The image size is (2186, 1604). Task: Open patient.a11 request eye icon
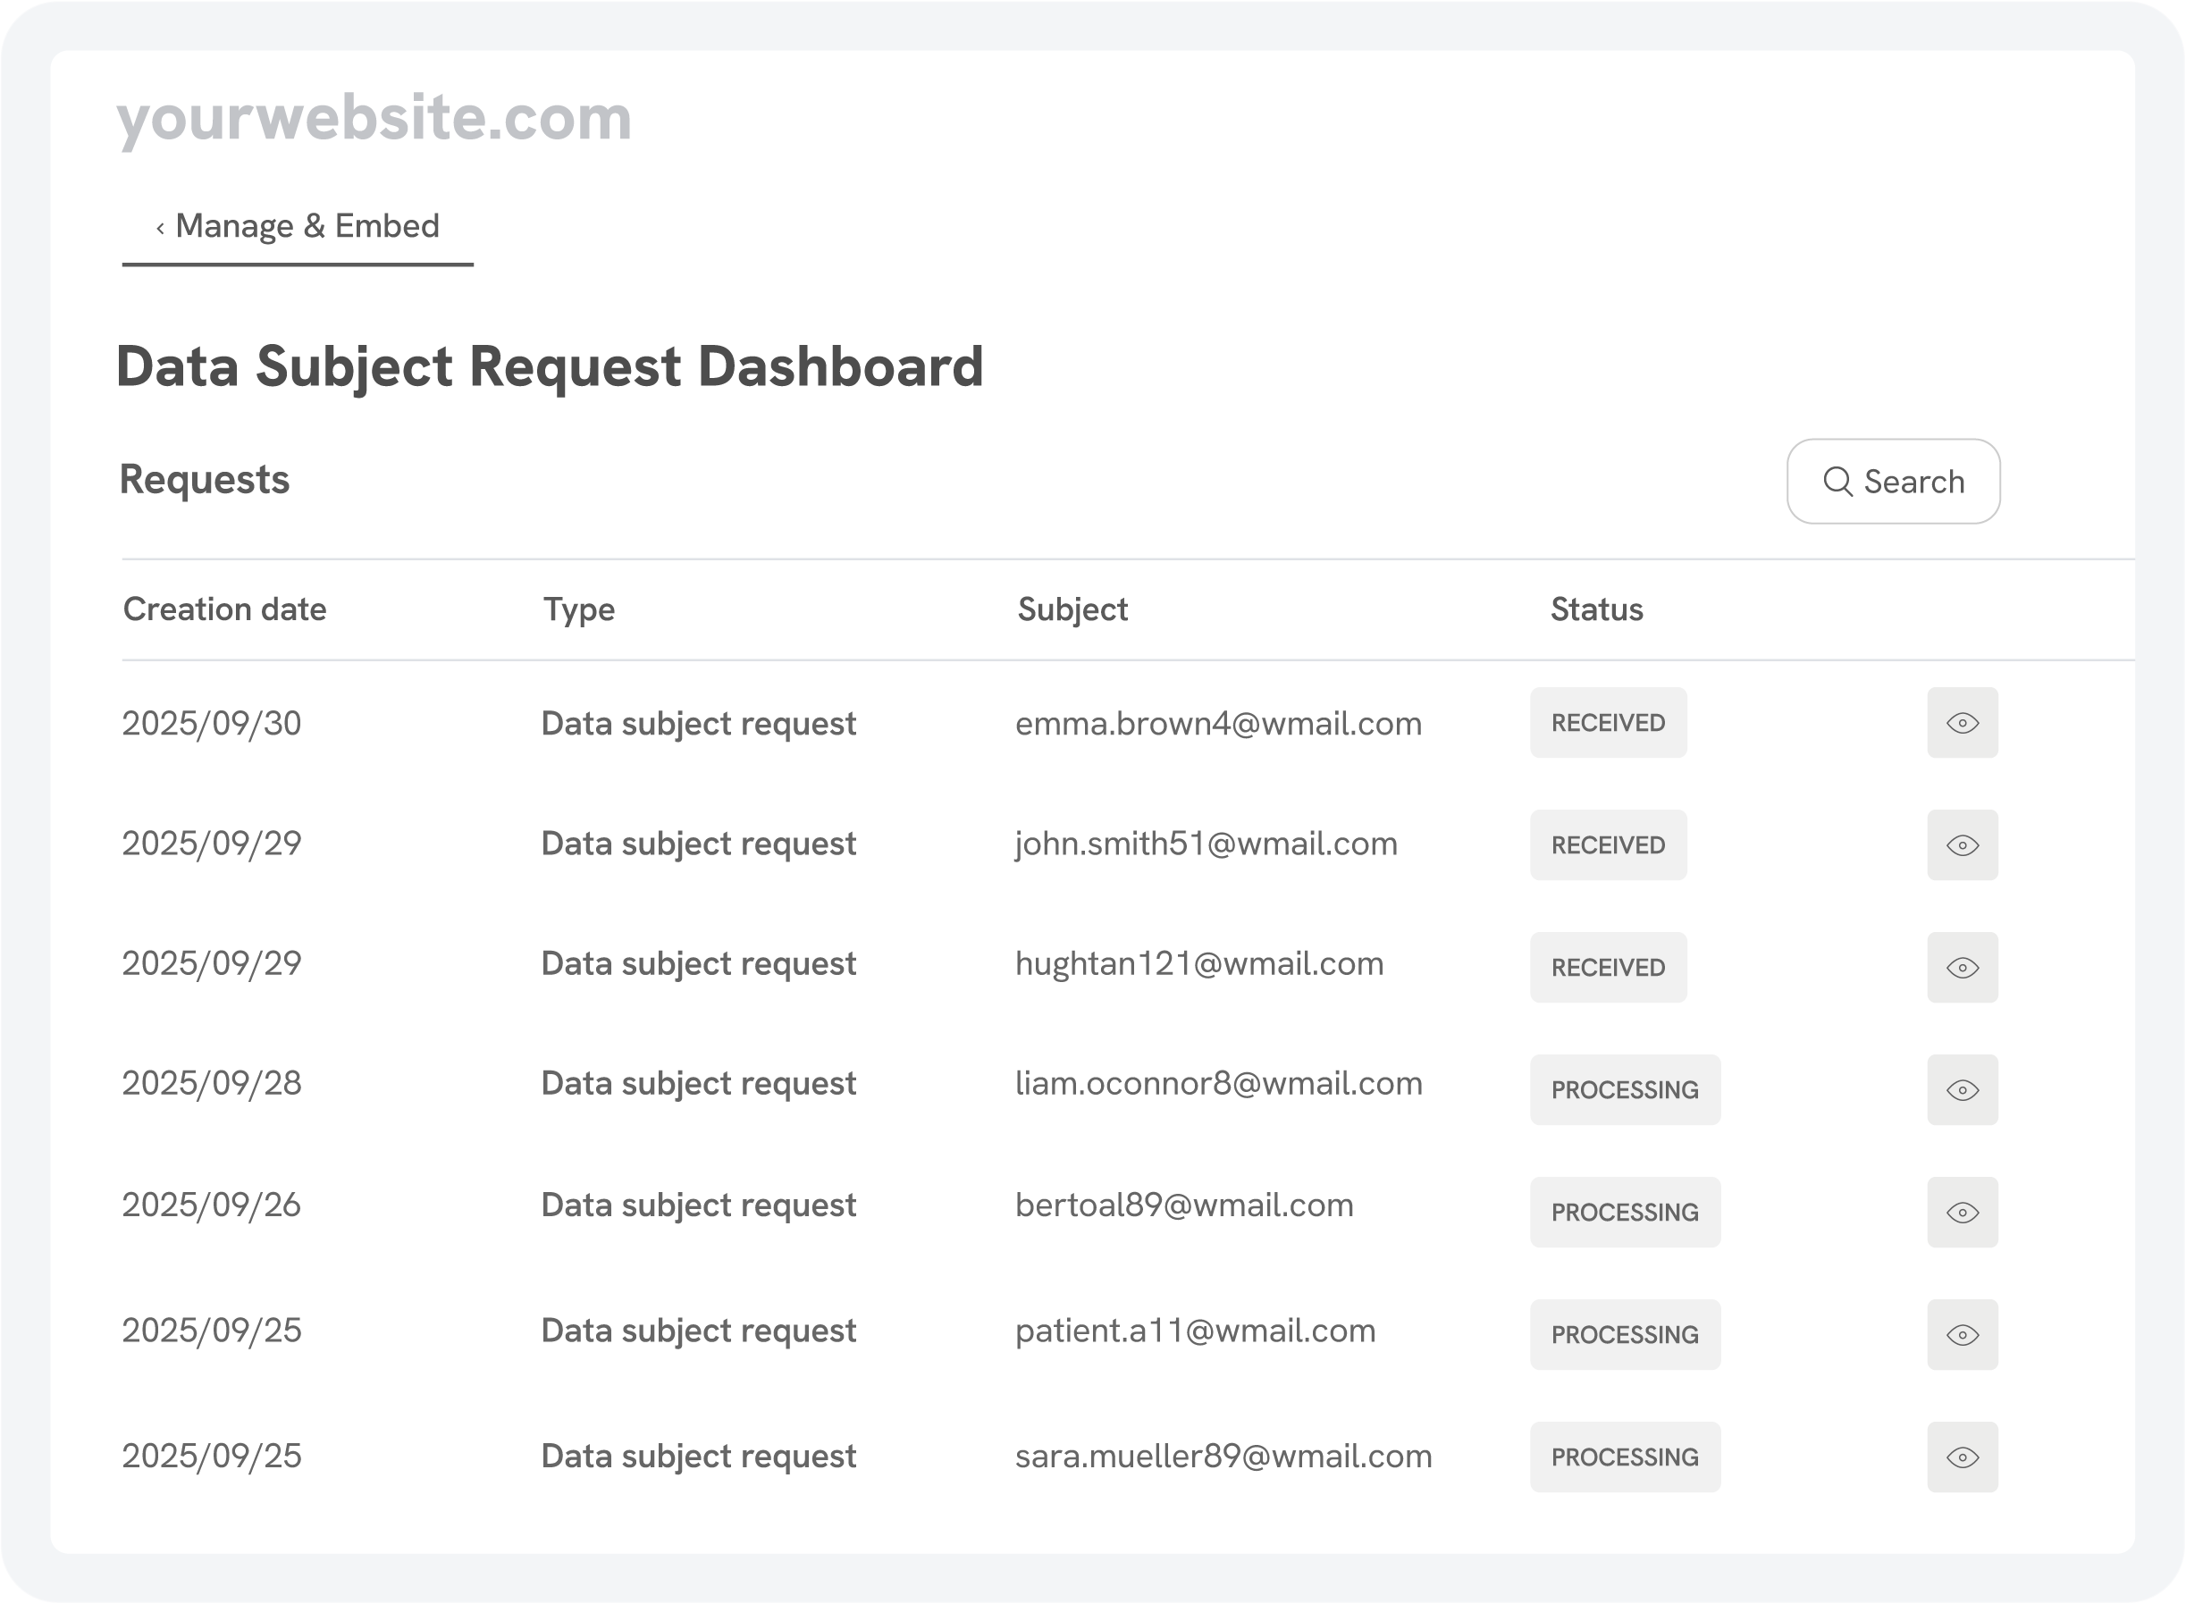pyautogui.click(x=1962, y=1335)
